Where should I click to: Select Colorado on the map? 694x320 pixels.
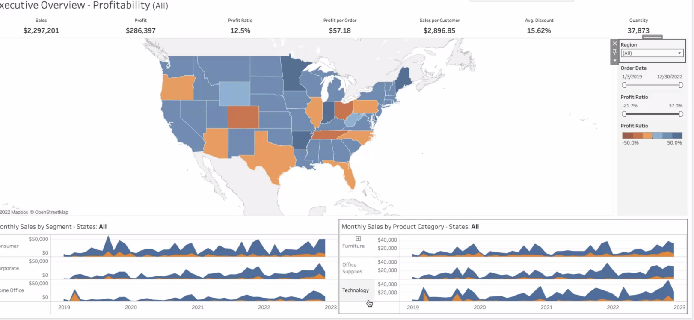tap(243, 117)
